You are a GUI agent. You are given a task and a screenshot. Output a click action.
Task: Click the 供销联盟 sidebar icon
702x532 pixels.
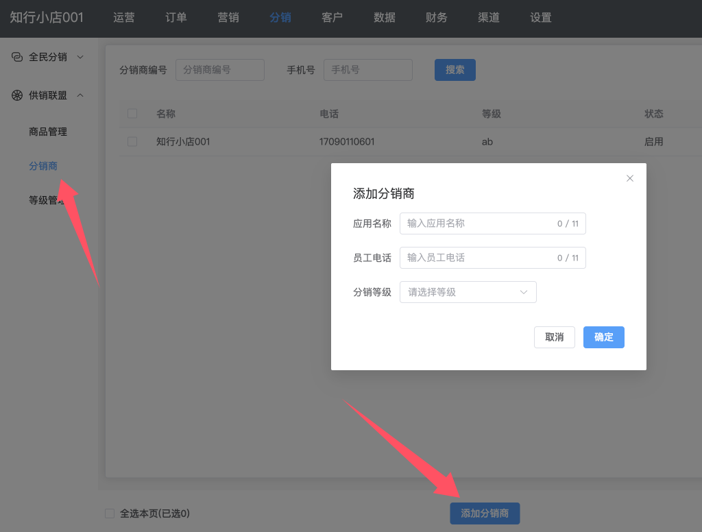tap(17, 95)
